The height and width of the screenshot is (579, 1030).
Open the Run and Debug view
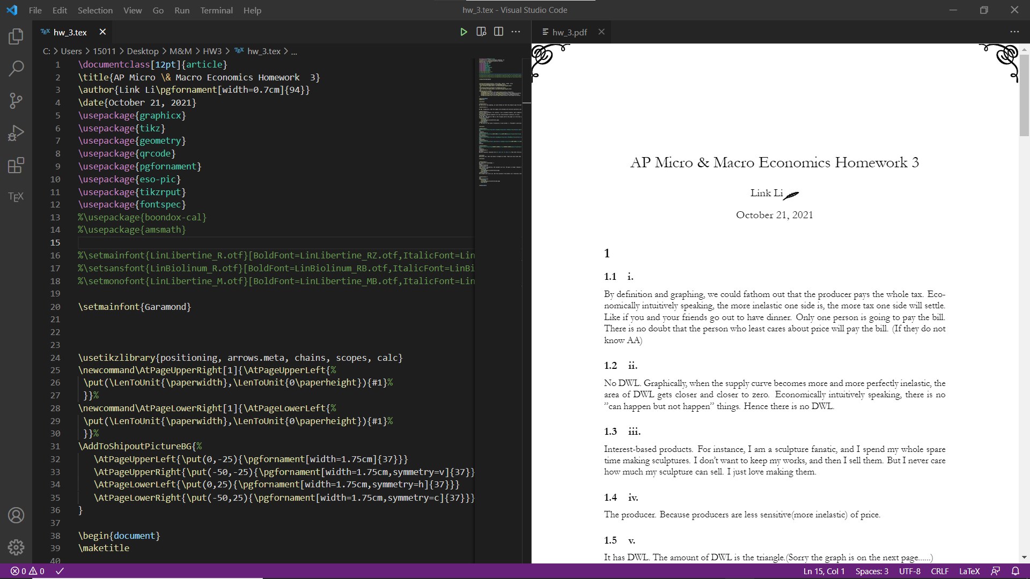[16, 132]
